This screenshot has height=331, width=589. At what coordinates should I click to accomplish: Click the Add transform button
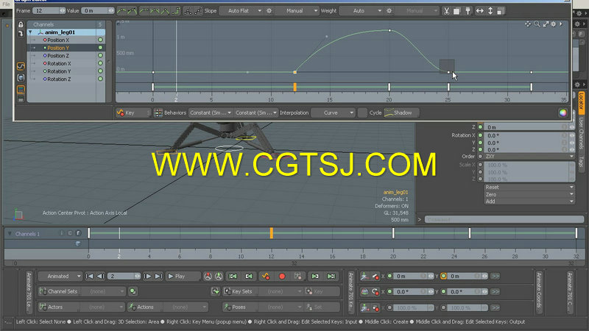tap(529, 201)
